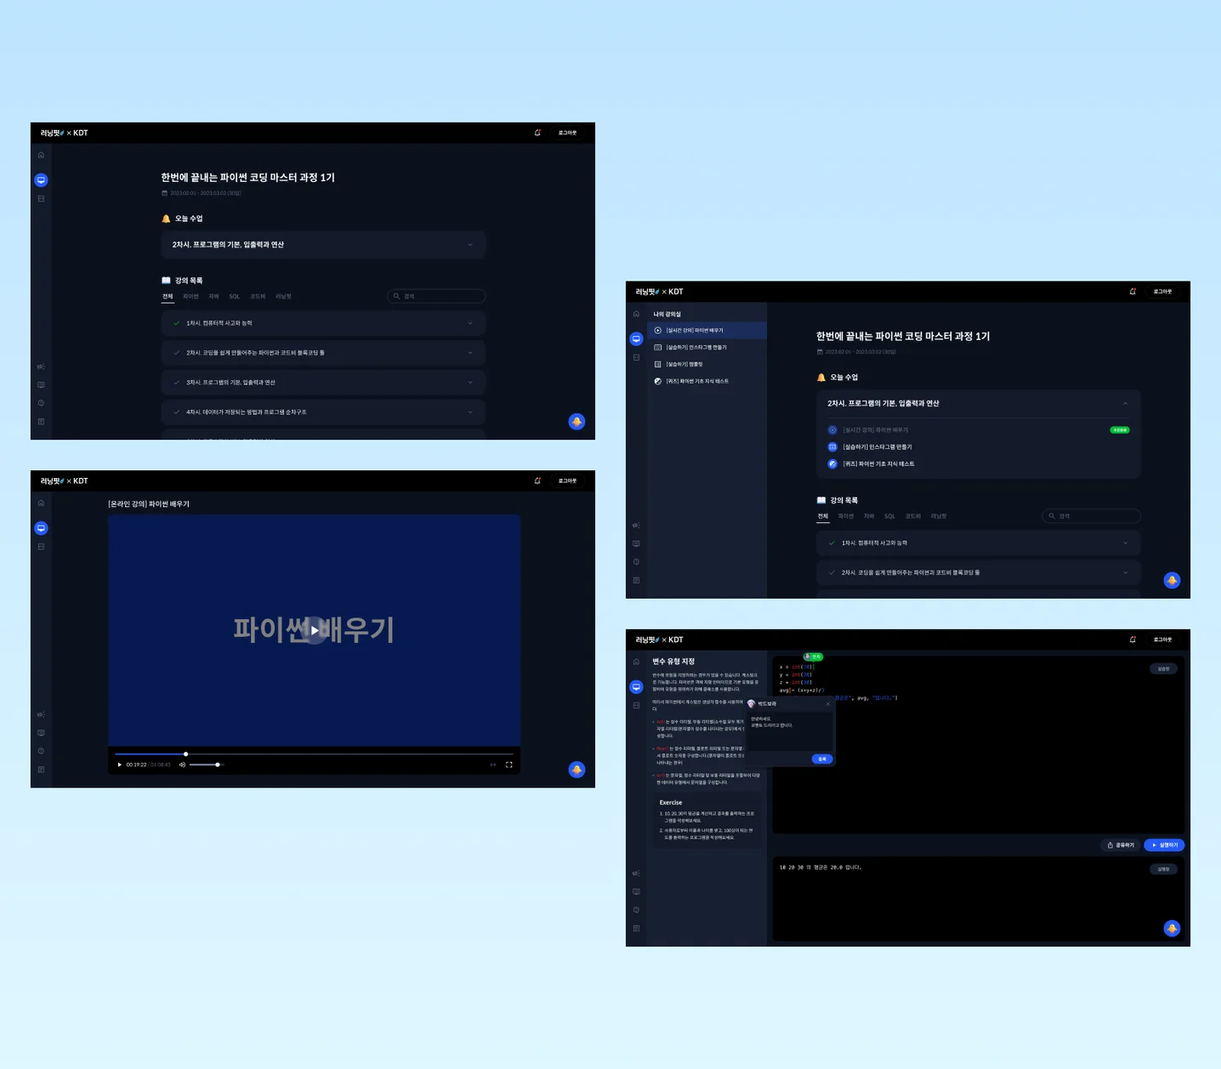Switch to SQL tab in the 나의 강의실 screen
The image size is (1221, 1069).
click(889, 516)
